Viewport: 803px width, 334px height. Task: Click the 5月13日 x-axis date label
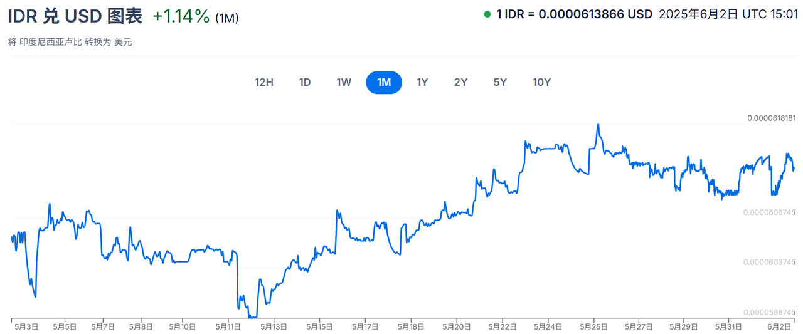[274, 326]
